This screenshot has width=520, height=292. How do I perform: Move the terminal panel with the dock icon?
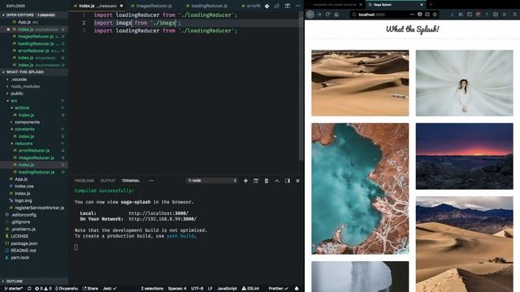[287, 181]
